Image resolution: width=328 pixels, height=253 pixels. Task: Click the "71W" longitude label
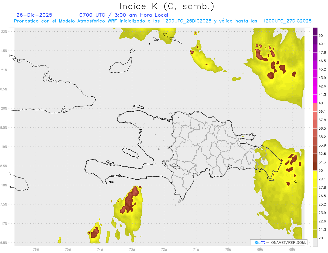(x=196, y=249)
